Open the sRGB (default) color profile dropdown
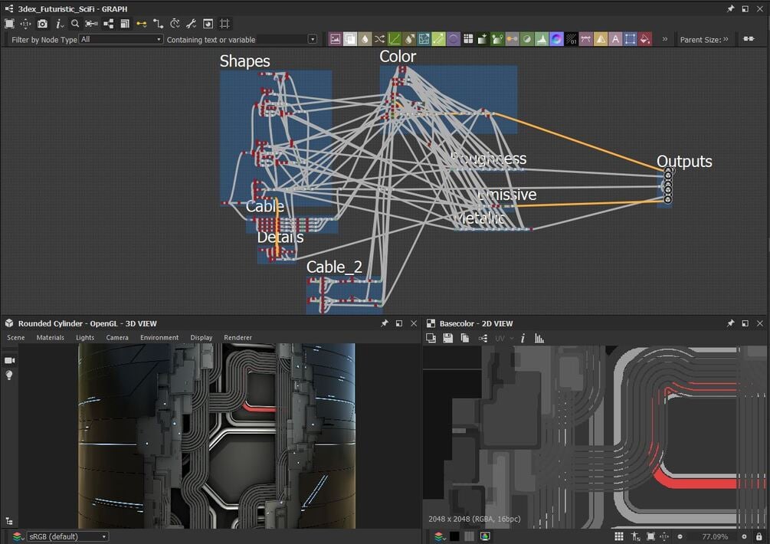 [x=67, y=536]
